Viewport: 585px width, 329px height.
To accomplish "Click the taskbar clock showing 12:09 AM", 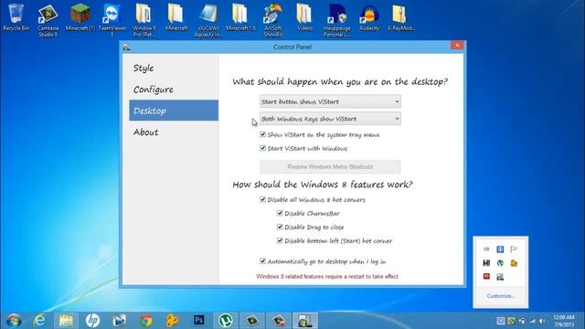I will pos(564,321).
